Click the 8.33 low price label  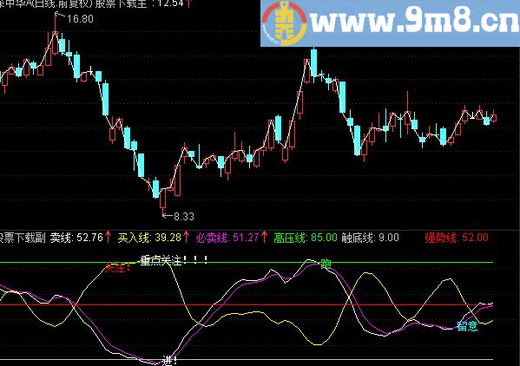[184, 217]
